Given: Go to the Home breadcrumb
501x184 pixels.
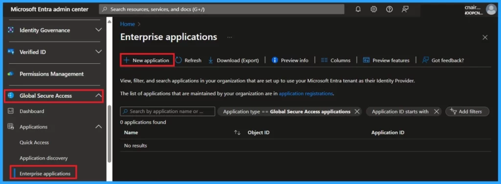Looking at the screenshot, I should point(128,24).
